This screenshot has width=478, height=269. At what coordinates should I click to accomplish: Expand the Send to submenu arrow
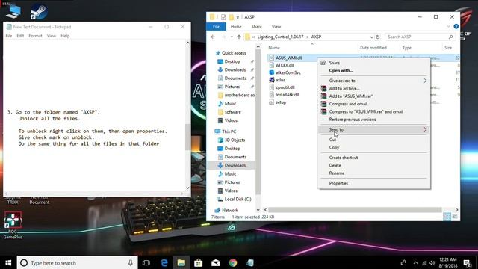pos(425,129)
